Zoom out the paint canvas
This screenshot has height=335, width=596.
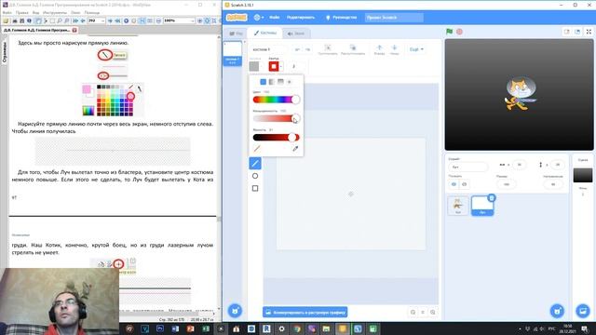413,313
